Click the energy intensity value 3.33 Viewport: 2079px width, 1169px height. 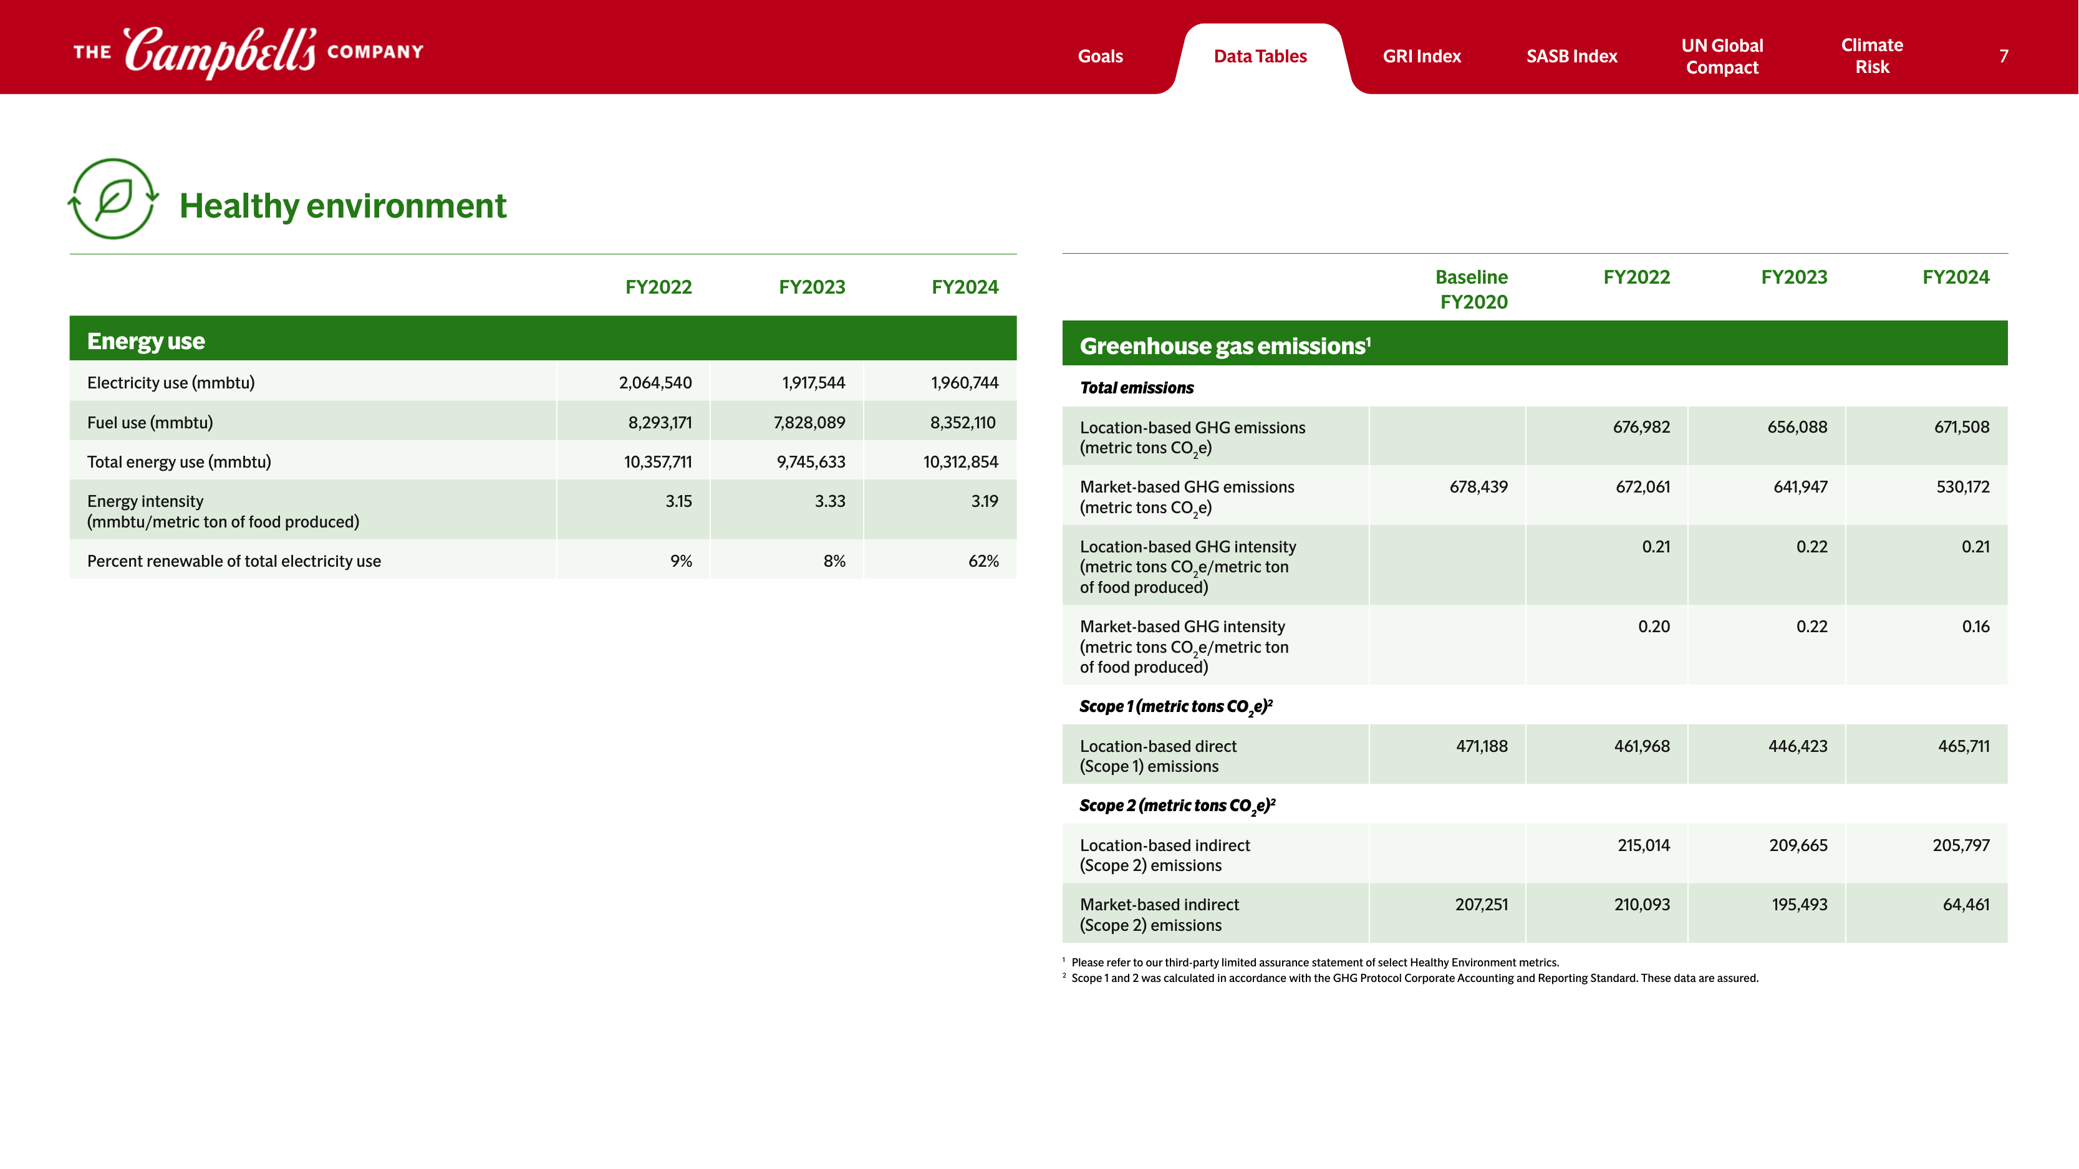click(x=829, y=501)
